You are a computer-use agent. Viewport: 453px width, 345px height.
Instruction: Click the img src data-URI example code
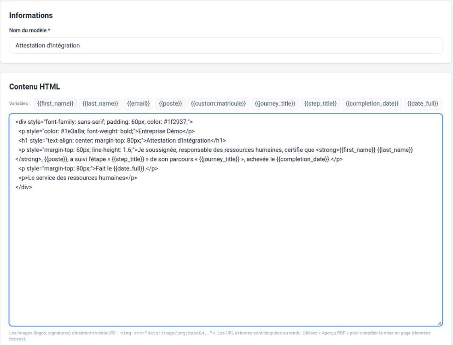pyautogui.click(x=168, y=333)
